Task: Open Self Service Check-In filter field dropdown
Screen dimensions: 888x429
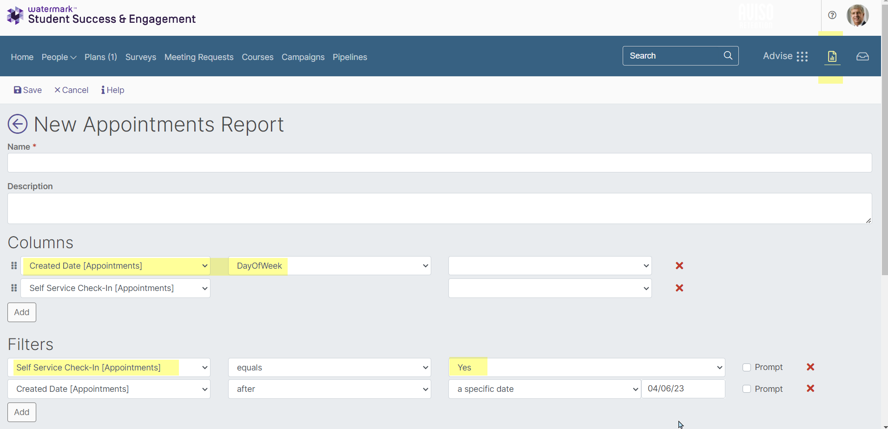Action: point(109,368)
